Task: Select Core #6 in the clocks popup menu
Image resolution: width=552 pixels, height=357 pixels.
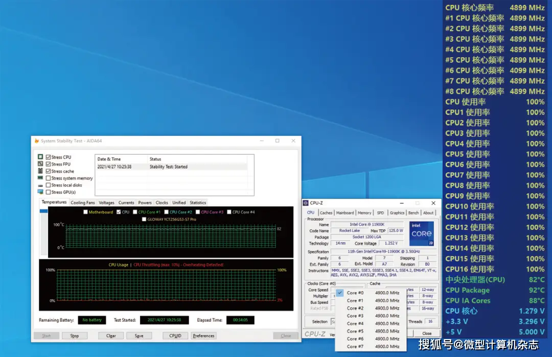Action: 371,339
